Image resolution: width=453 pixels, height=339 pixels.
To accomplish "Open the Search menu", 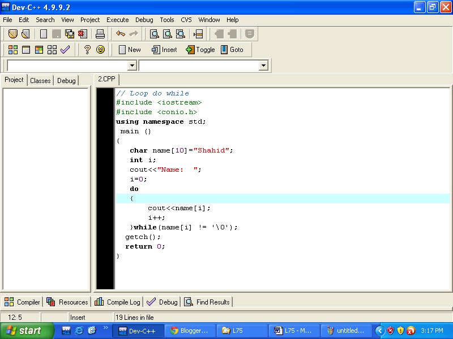I will click(45, 20).
